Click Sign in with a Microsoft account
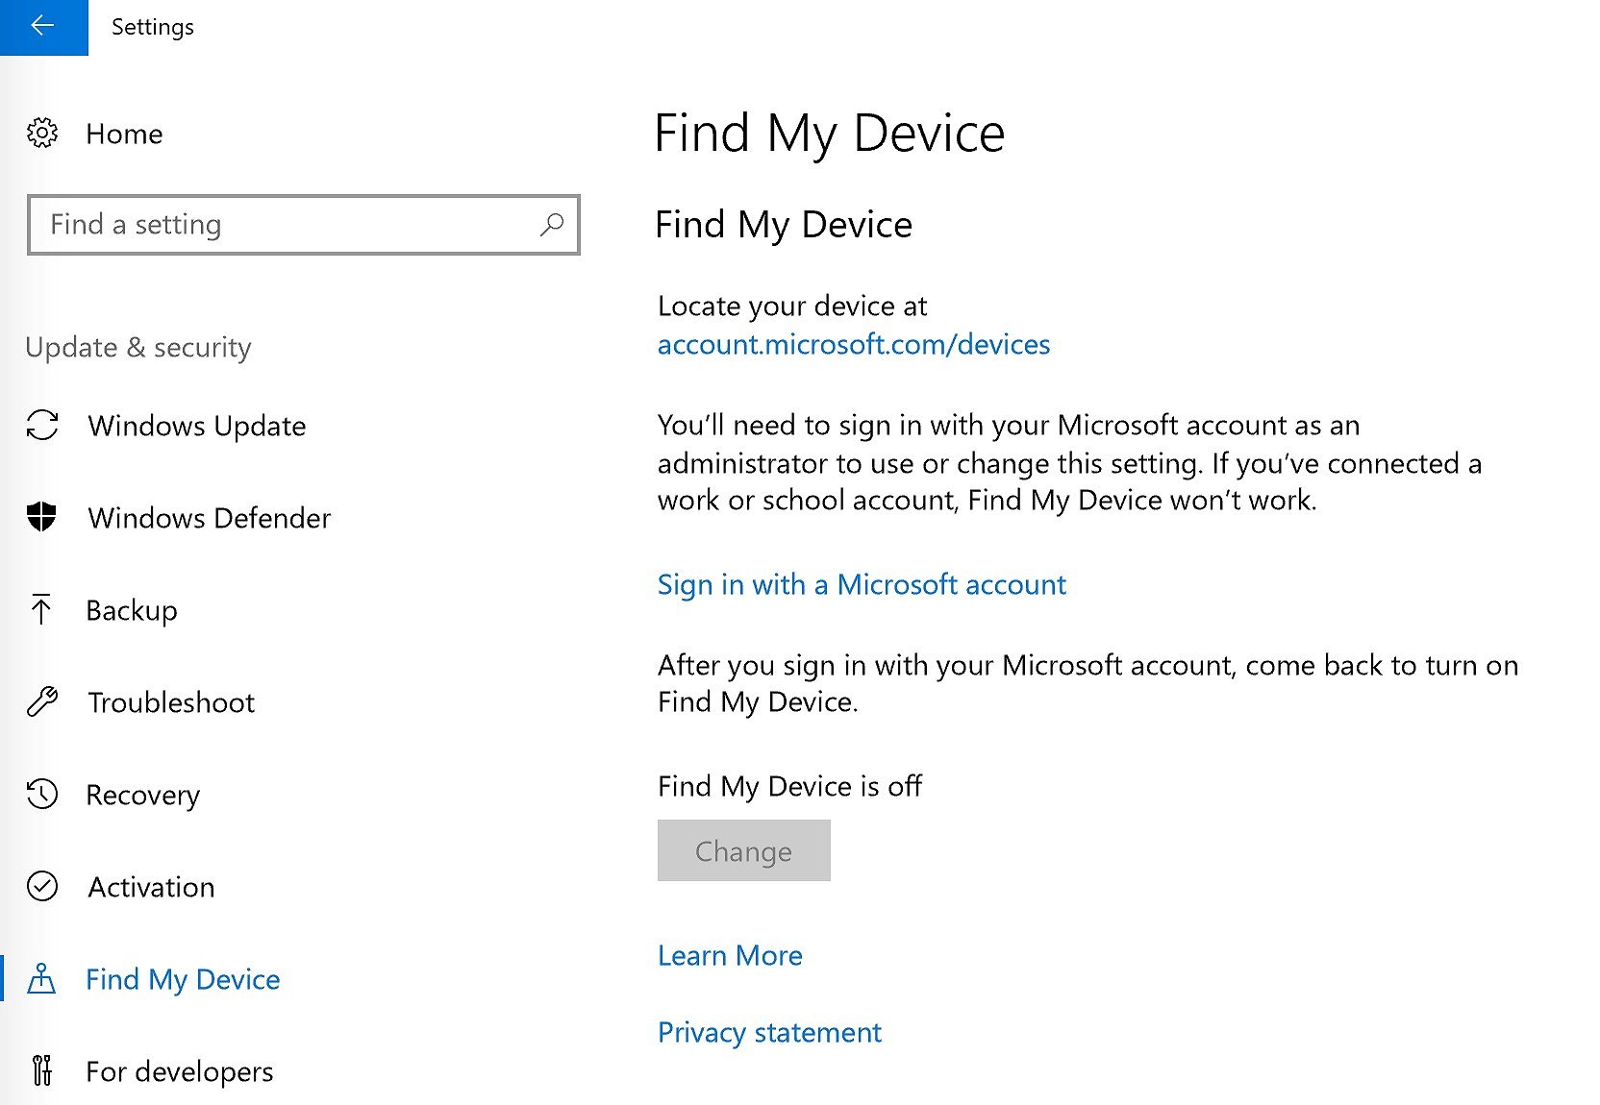Screen dimensions: 1600x1105 click(x=862, y=584)
